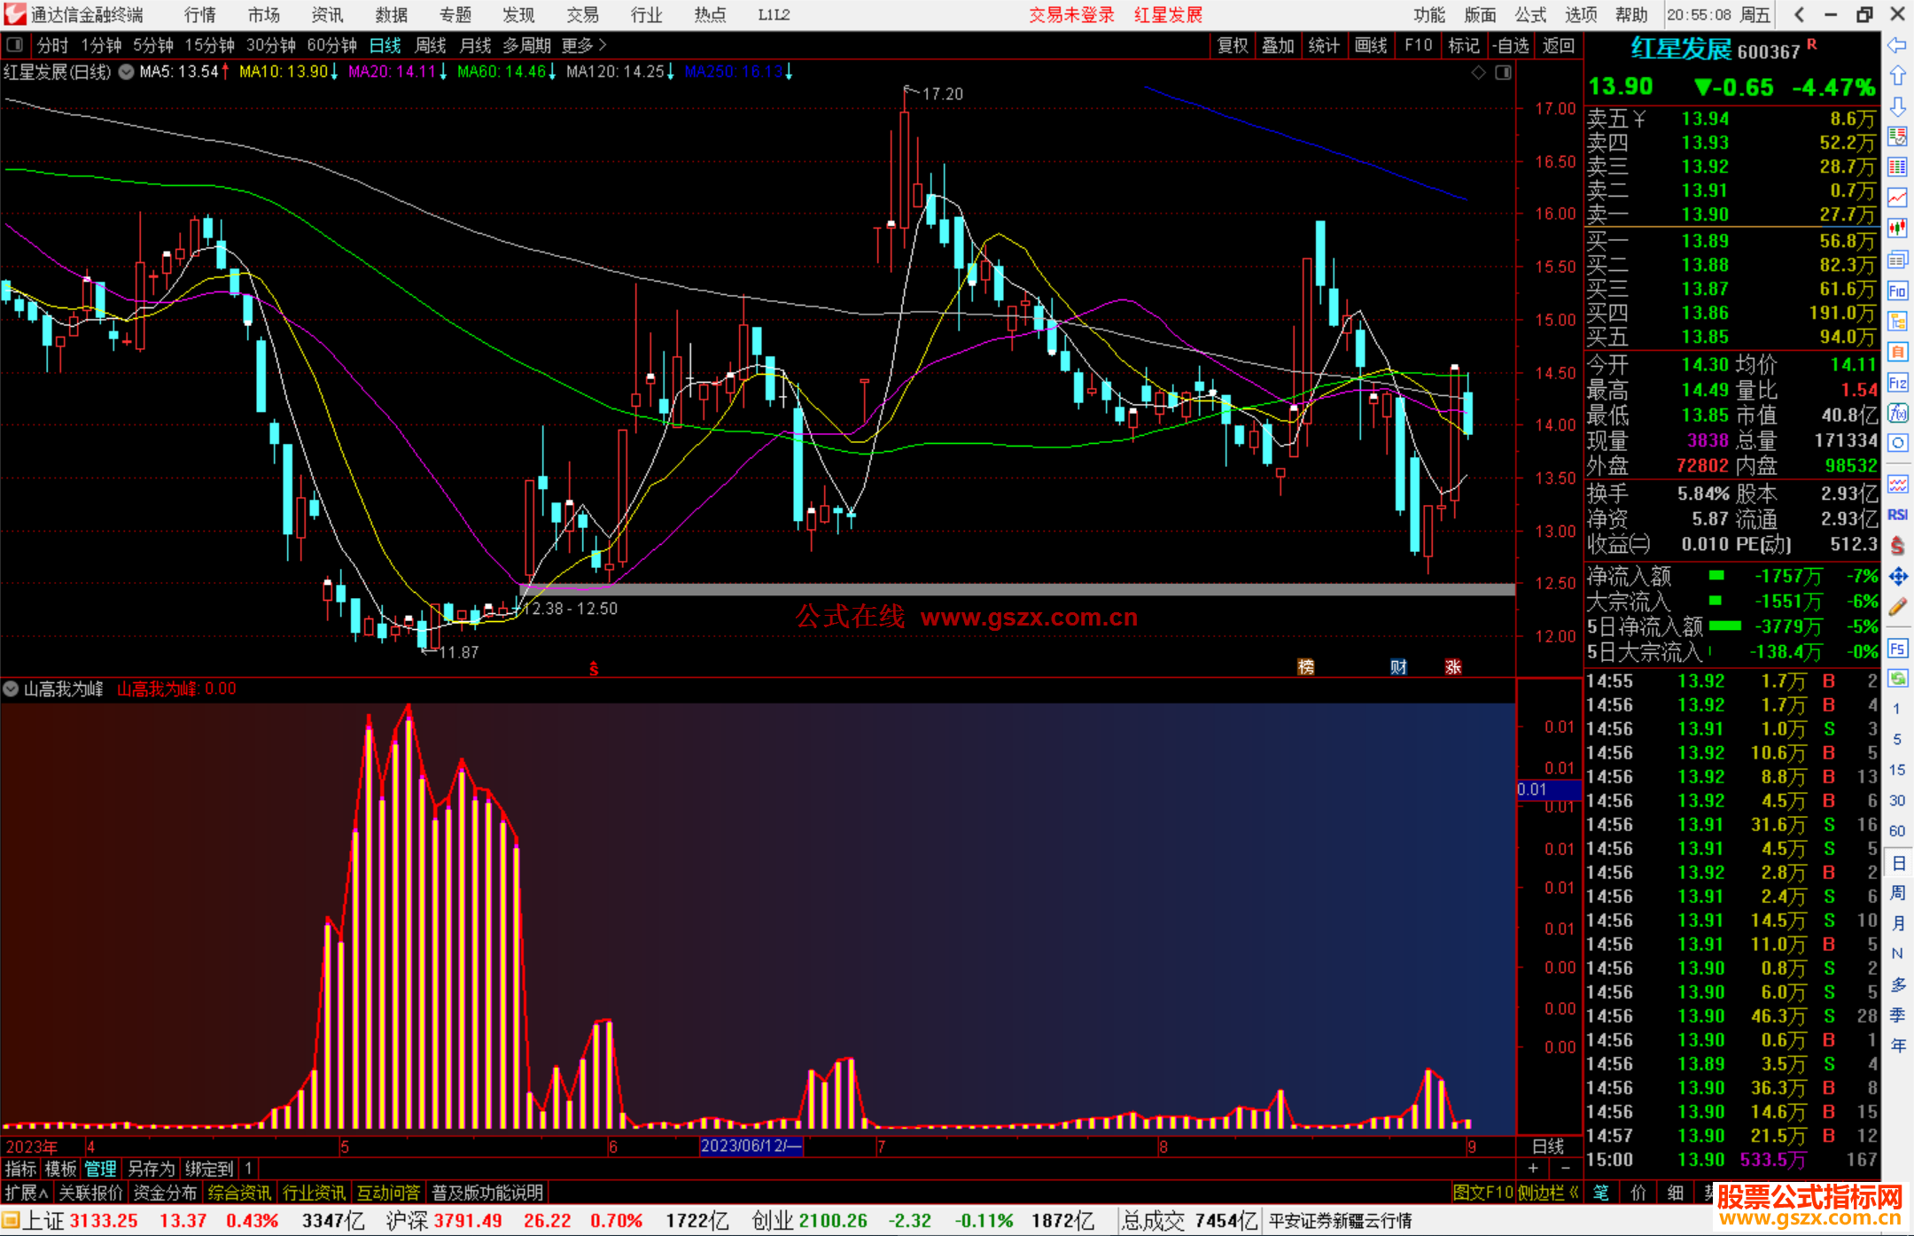Open the RSI indicator icon in sidebar
The image size is (1914, 1236).
click(1897, 515)
